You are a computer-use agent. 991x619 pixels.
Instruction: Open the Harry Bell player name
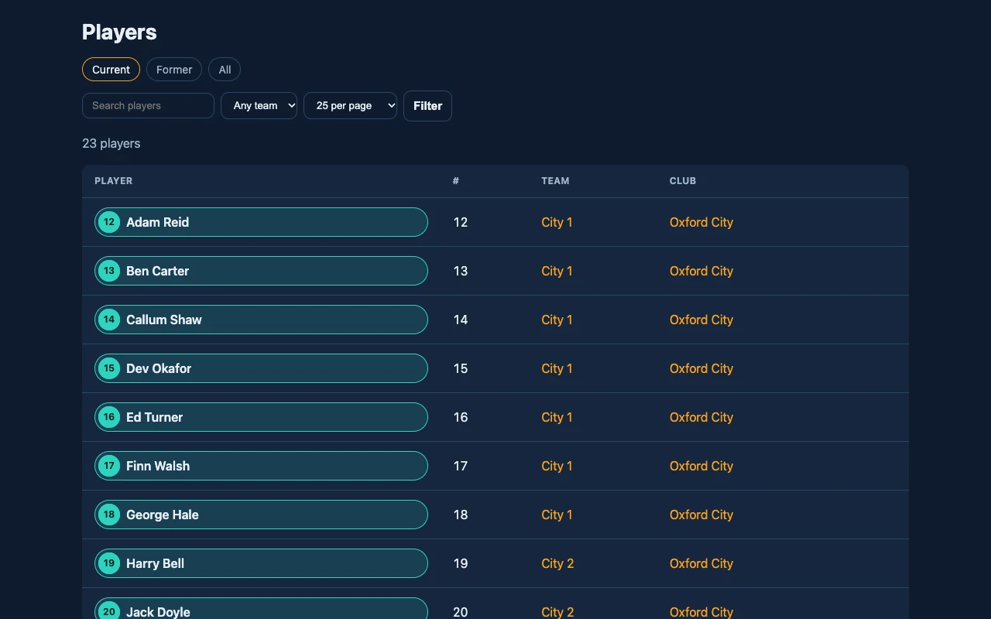(155, 563)
